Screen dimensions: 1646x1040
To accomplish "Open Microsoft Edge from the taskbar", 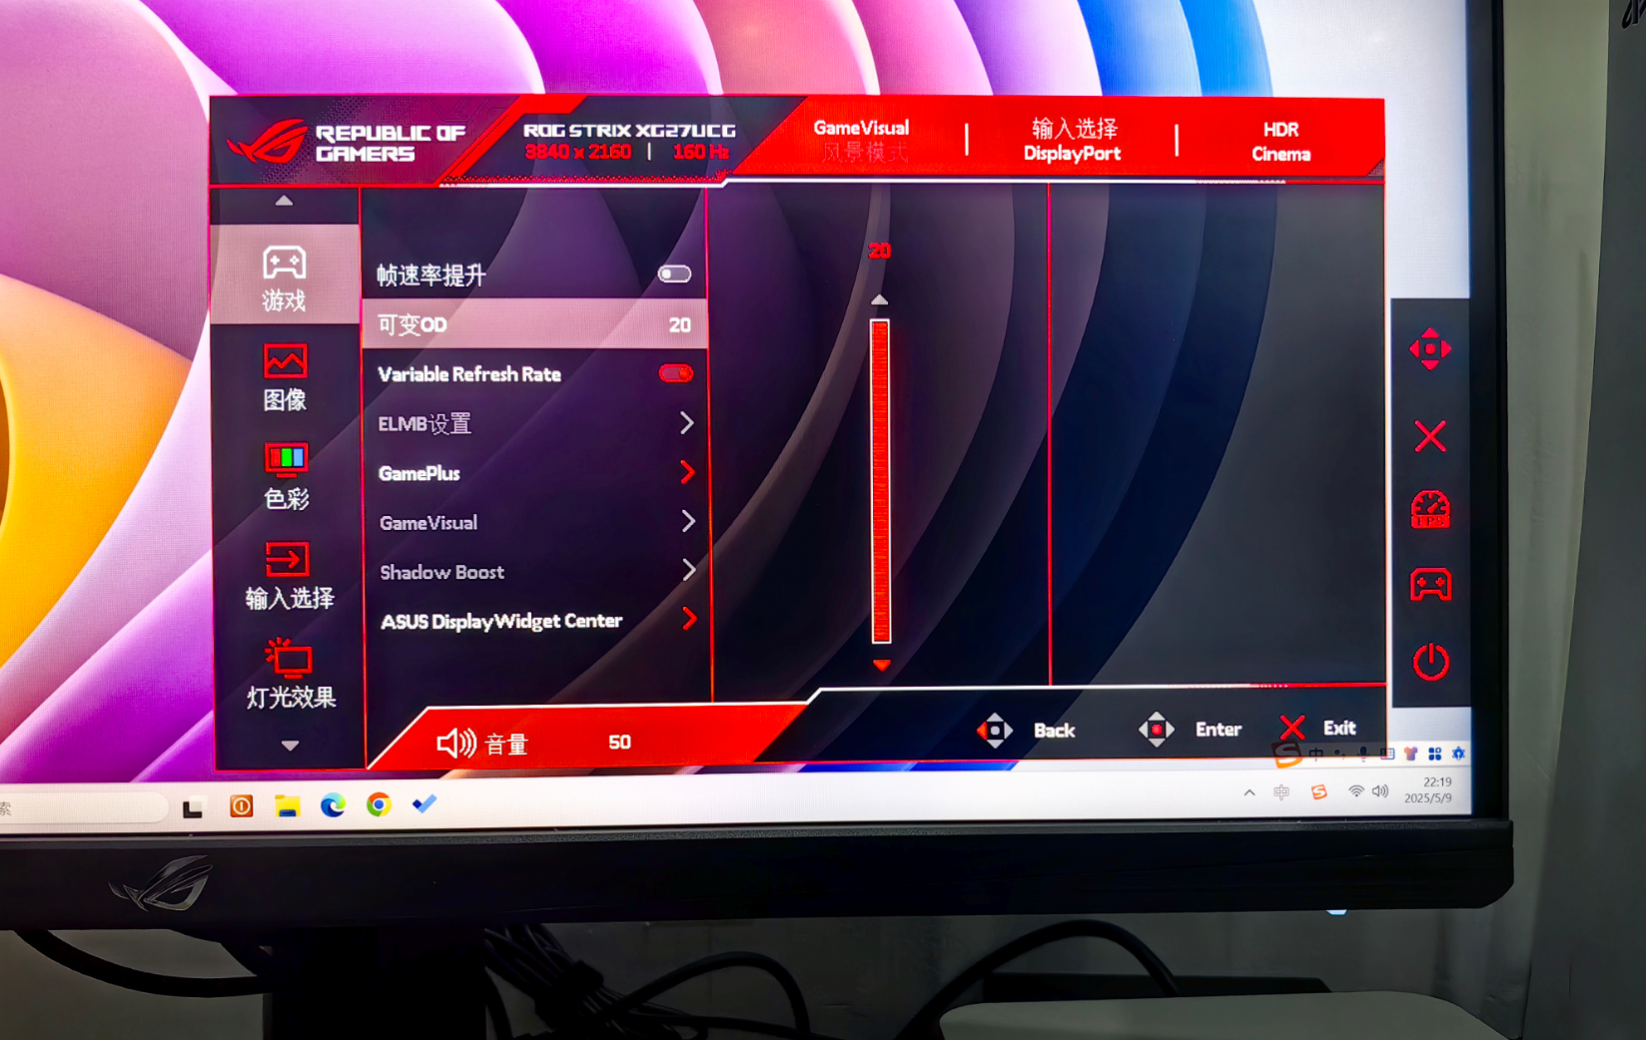I will (333, 804).
